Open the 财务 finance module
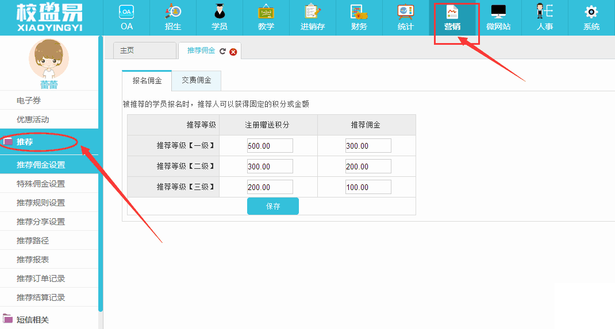Screen dimensions: 615x329 coord(359,18)
